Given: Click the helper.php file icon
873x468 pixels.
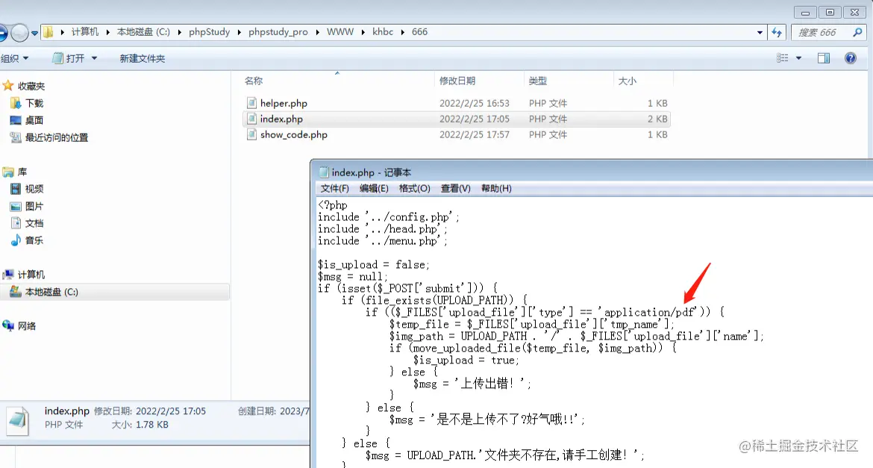Looking at the screenshot, I should point(251,103).
